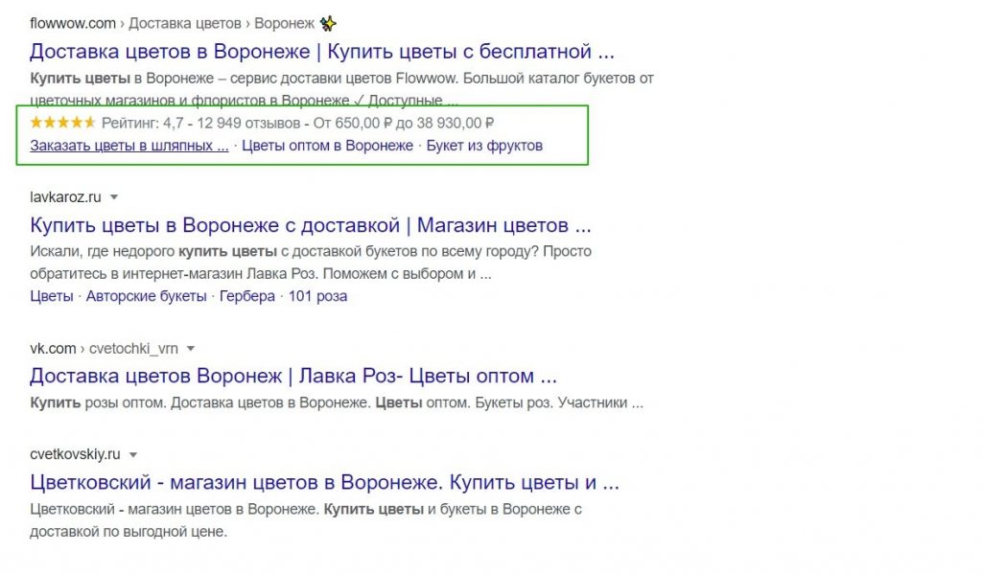Viewport: 982px width, 574px height.
Task: Open 'Доставка цветов Воронеж | Лавка Роз' result
Action: pyautogui.click(x=293, y=377)
